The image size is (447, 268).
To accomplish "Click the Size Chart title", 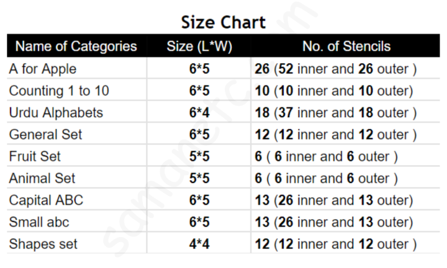I will pos(223,22).
